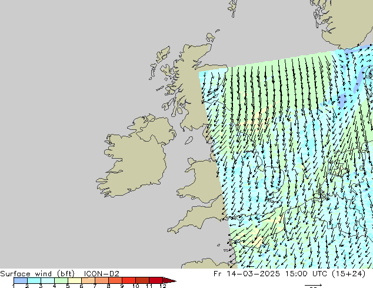This screenshot has width=373, height=288.
Task: Click legend tick label '5'
Action: coord(68,286)
